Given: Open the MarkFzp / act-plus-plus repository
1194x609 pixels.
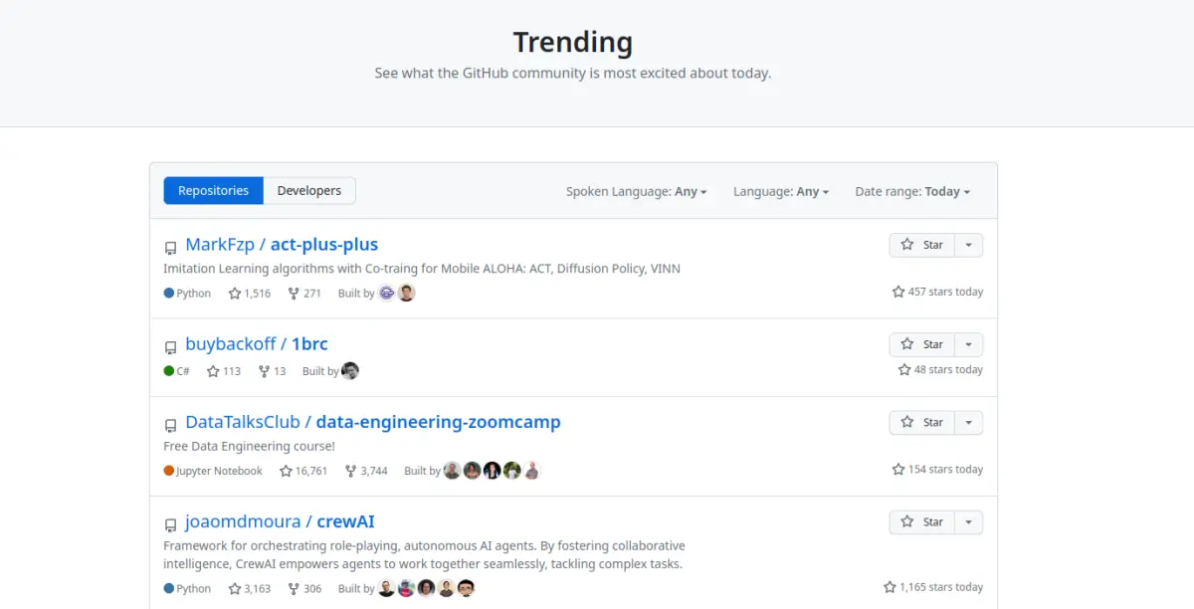Looking at the screenshot, I should pos(282,245).
